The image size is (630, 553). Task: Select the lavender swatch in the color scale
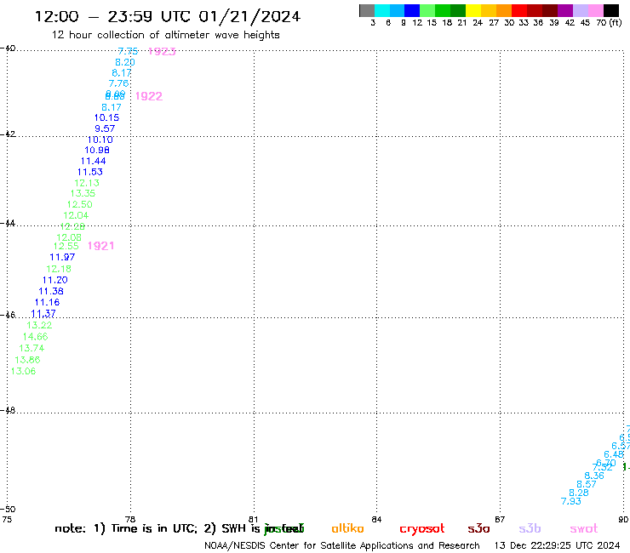tap(580, 10)
